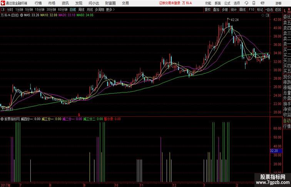The image size is (291, 187).
Task: Switch to the 15分钟 period tab
Action: click(40, 10)
